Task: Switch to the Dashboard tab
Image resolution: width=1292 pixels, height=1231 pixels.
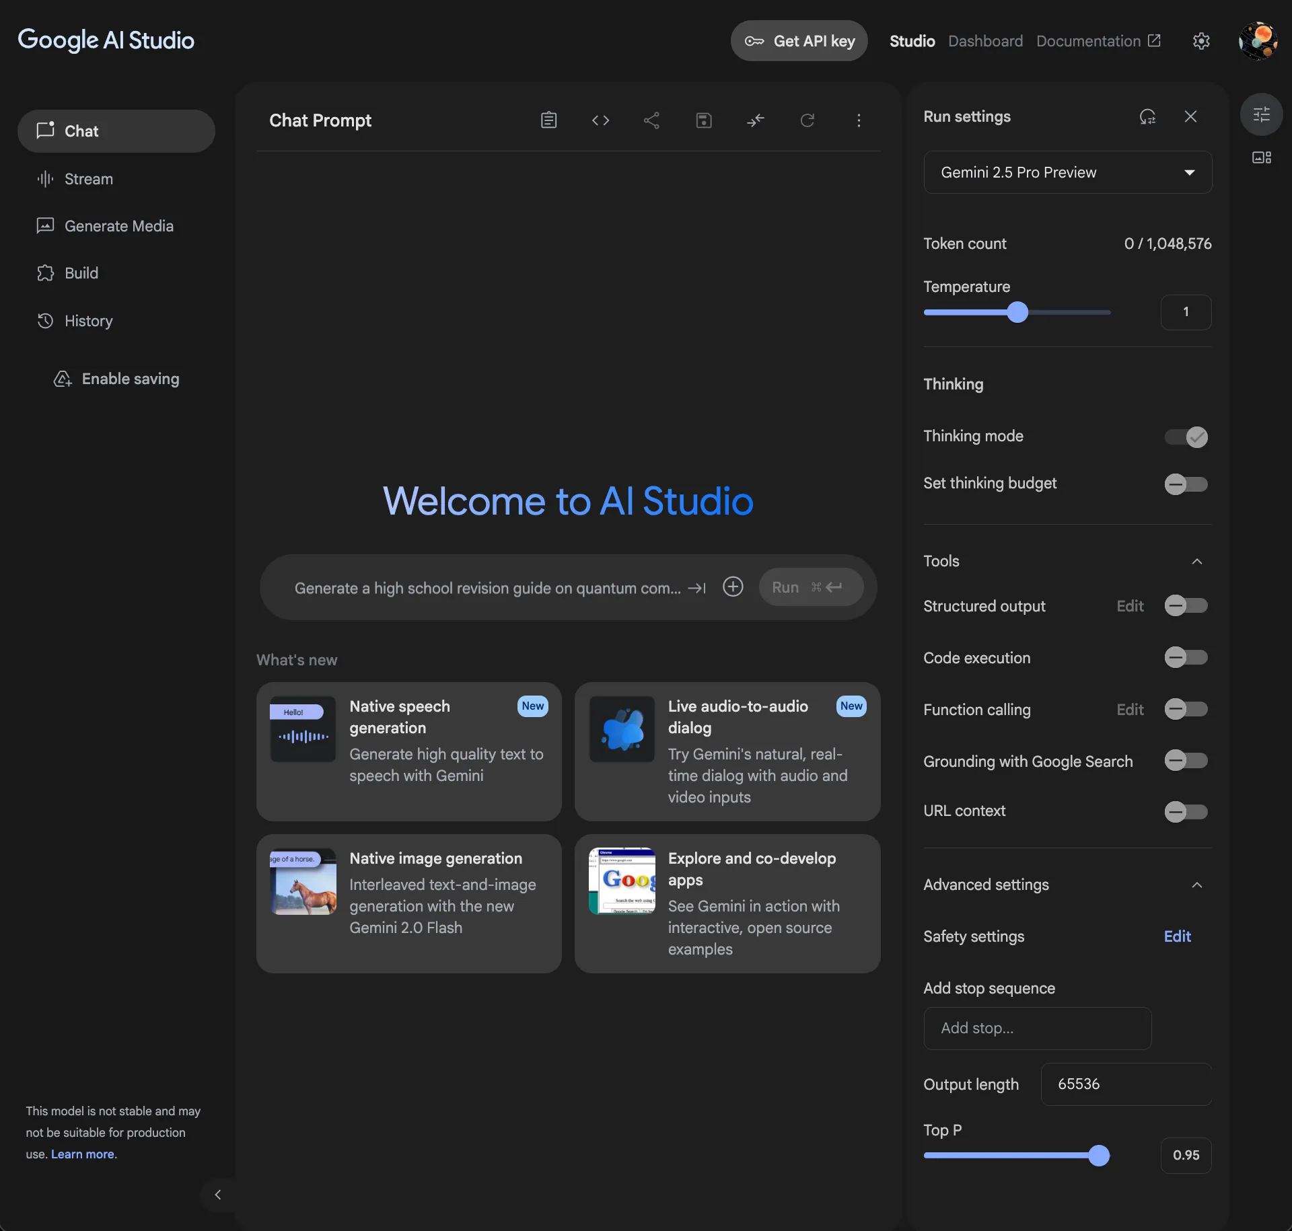Action: 984,40
